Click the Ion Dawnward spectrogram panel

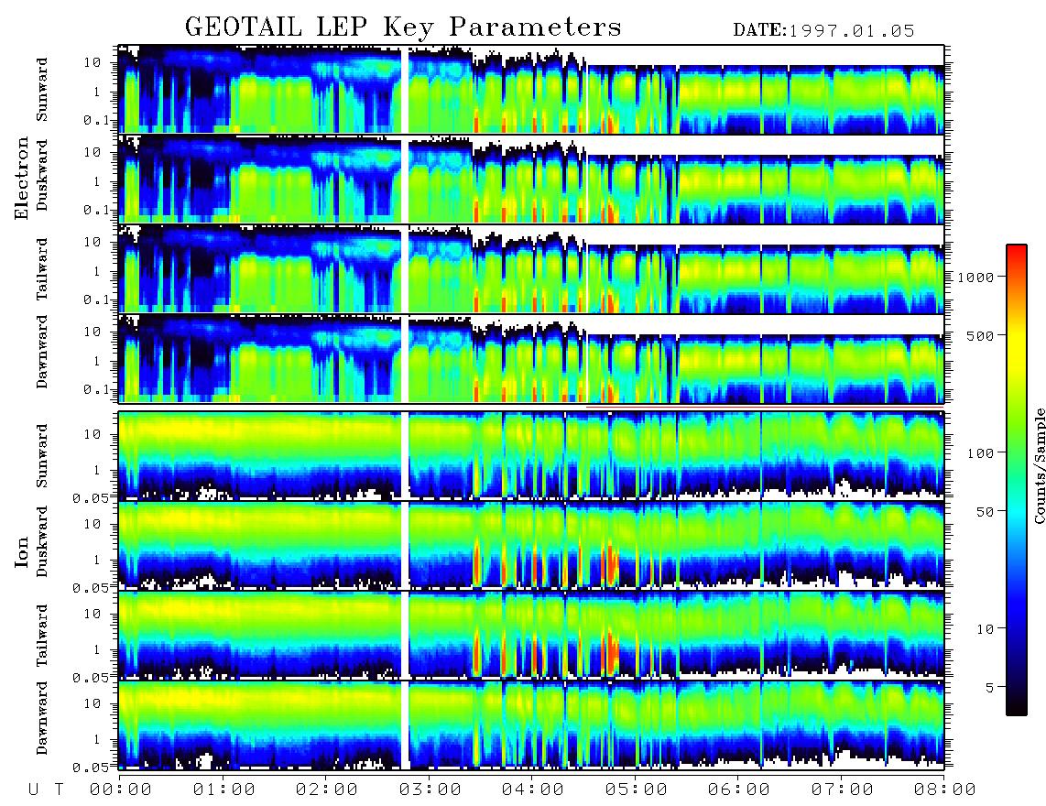[531, 725]
